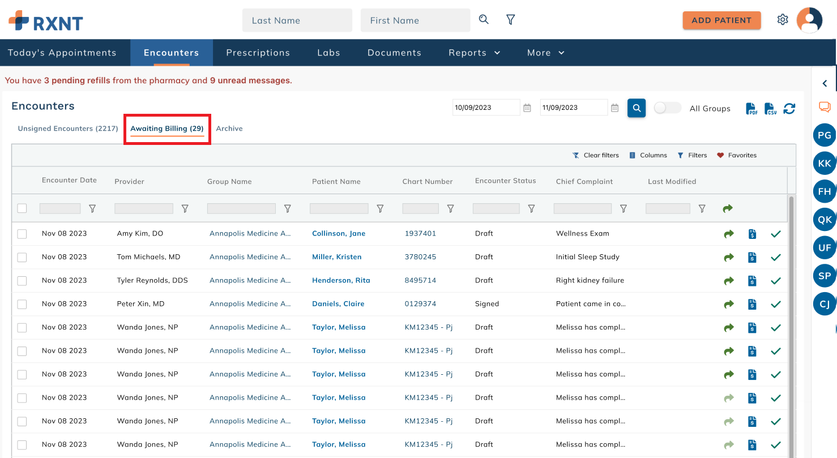Viewport: 837px width, 458px height.
Task: Click green checkmark for Henderson, Rita
Action: coord(776,281)
